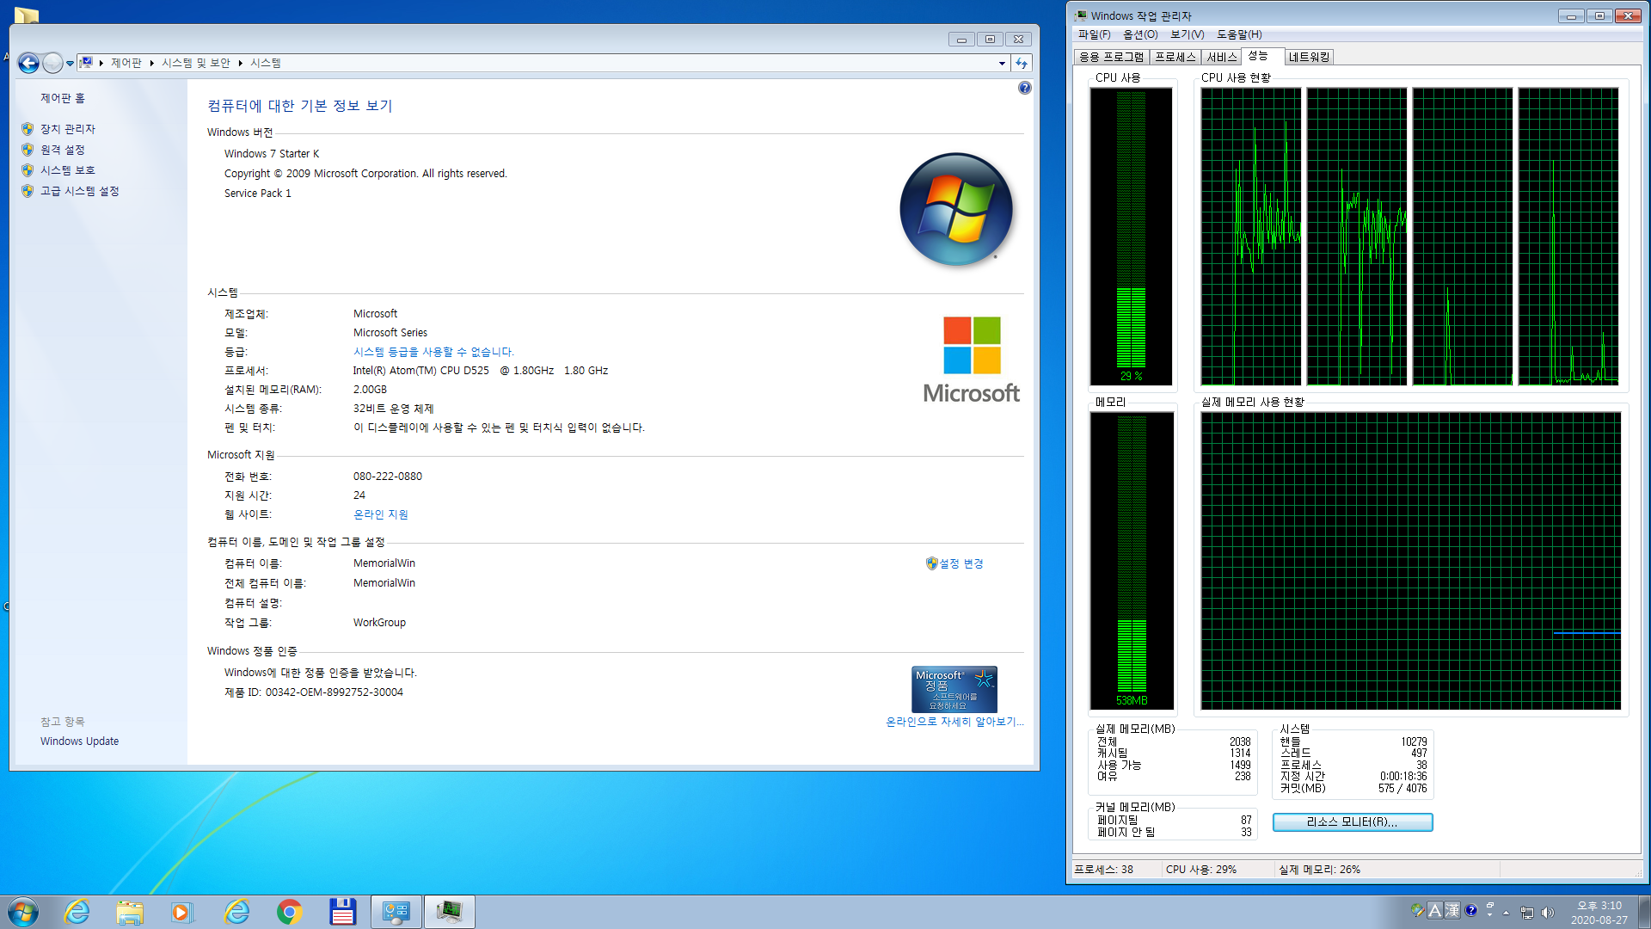Viewport: 1651px width, 929px height.
Task: Click the CPU 사용 29% meter
Action: [1131, 236]
